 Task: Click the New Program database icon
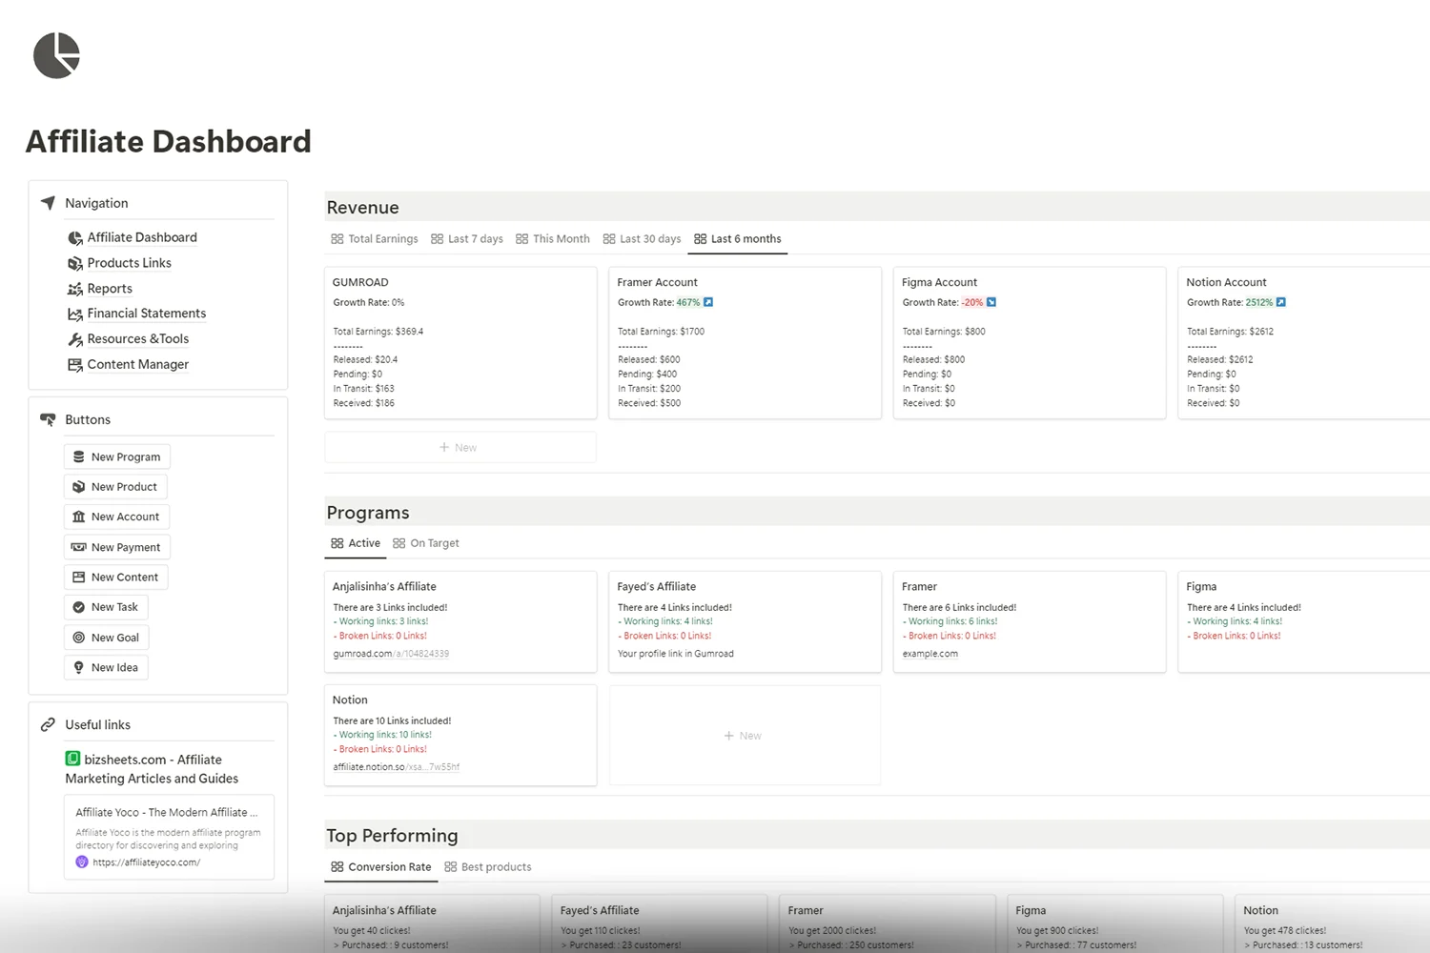[x=79, y=456]
